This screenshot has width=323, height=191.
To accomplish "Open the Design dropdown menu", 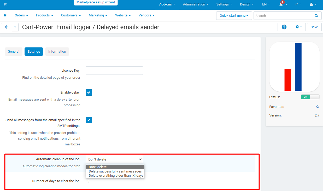I will 247,4.
